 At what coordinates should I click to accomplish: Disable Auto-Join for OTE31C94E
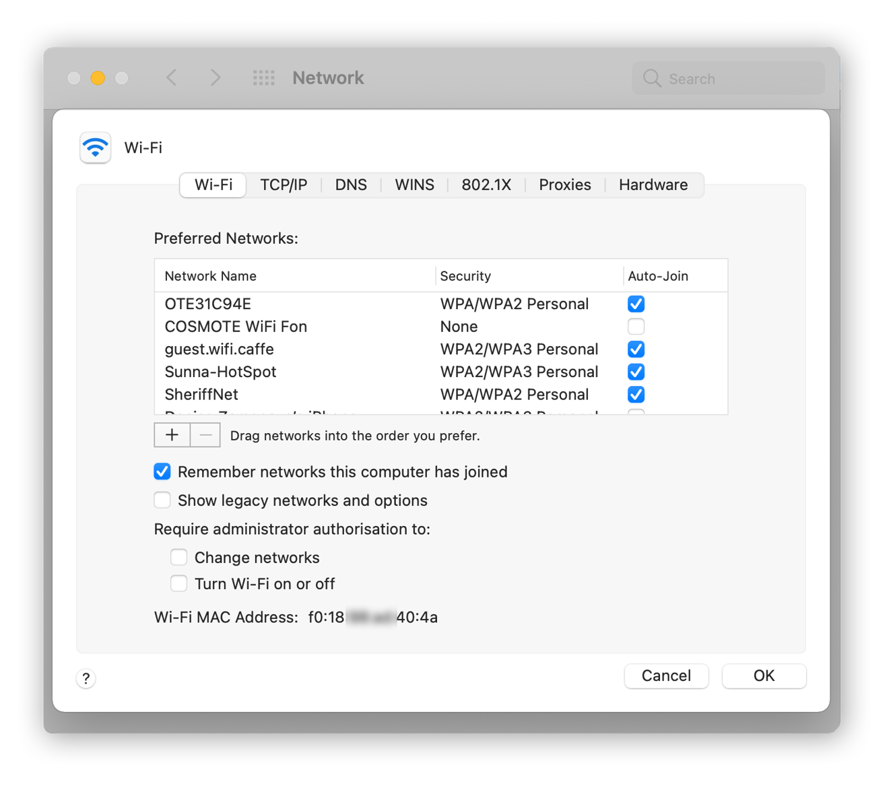(x=636, y=304)
